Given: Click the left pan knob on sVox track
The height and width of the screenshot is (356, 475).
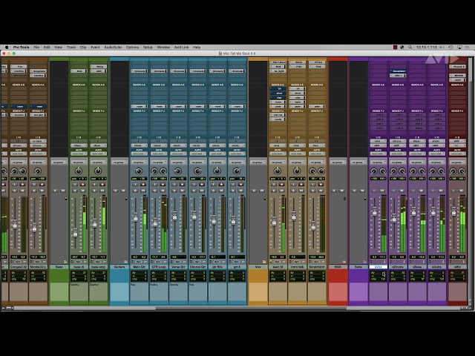Looking at the screenshot, I should coord(374,171).
